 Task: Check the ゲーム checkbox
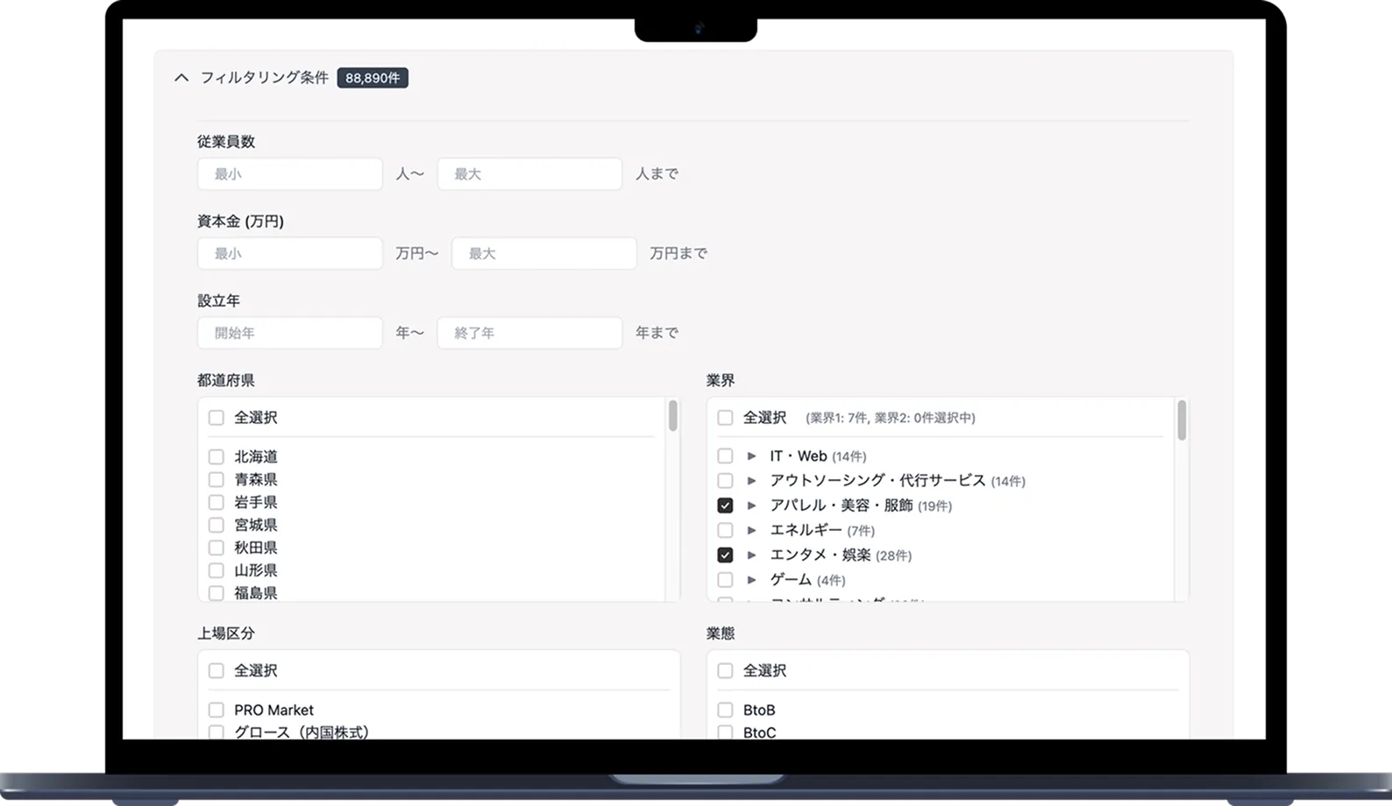[725, 580]
